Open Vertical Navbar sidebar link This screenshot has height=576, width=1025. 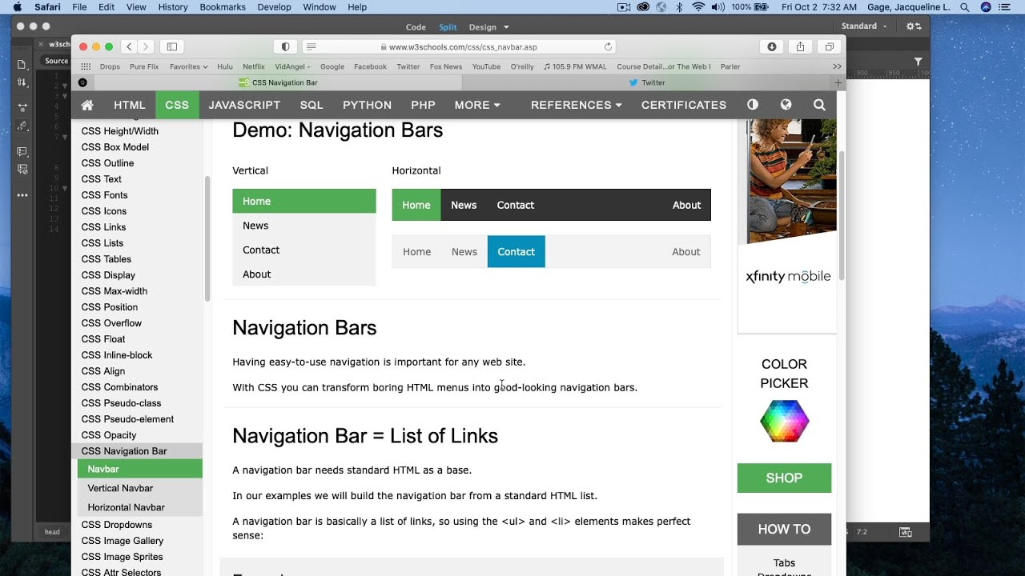click(x=120, y=488)
